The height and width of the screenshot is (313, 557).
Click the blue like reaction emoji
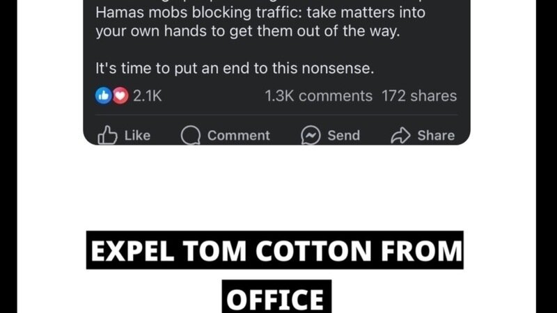pyautogui.click(x=104, y=96)
